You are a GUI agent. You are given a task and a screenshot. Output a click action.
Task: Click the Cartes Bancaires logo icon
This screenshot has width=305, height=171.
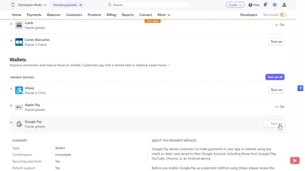click(x=19, y=42)
